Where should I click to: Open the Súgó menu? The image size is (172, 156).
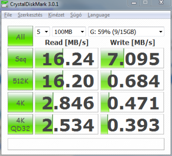coord(76,15)
